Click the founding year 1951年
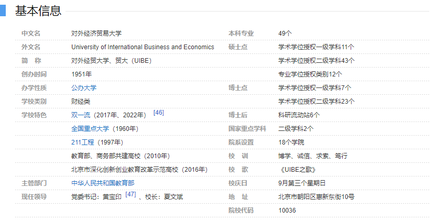The image size is (435, 221). 81,74
